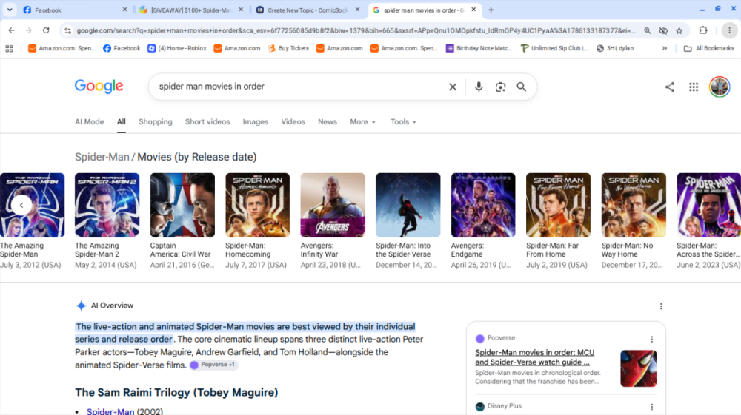The image size is (741, 415).
Task: Open Chrome three-dot menu
Action: point(729,30)
